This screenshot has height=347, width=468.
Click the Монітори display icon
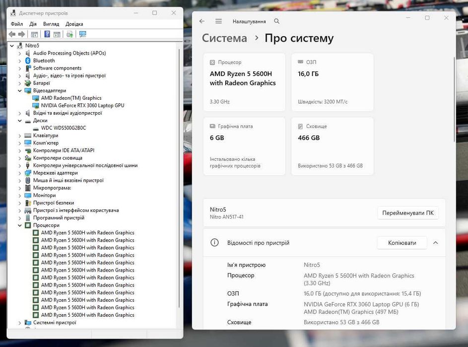(28, 195)
